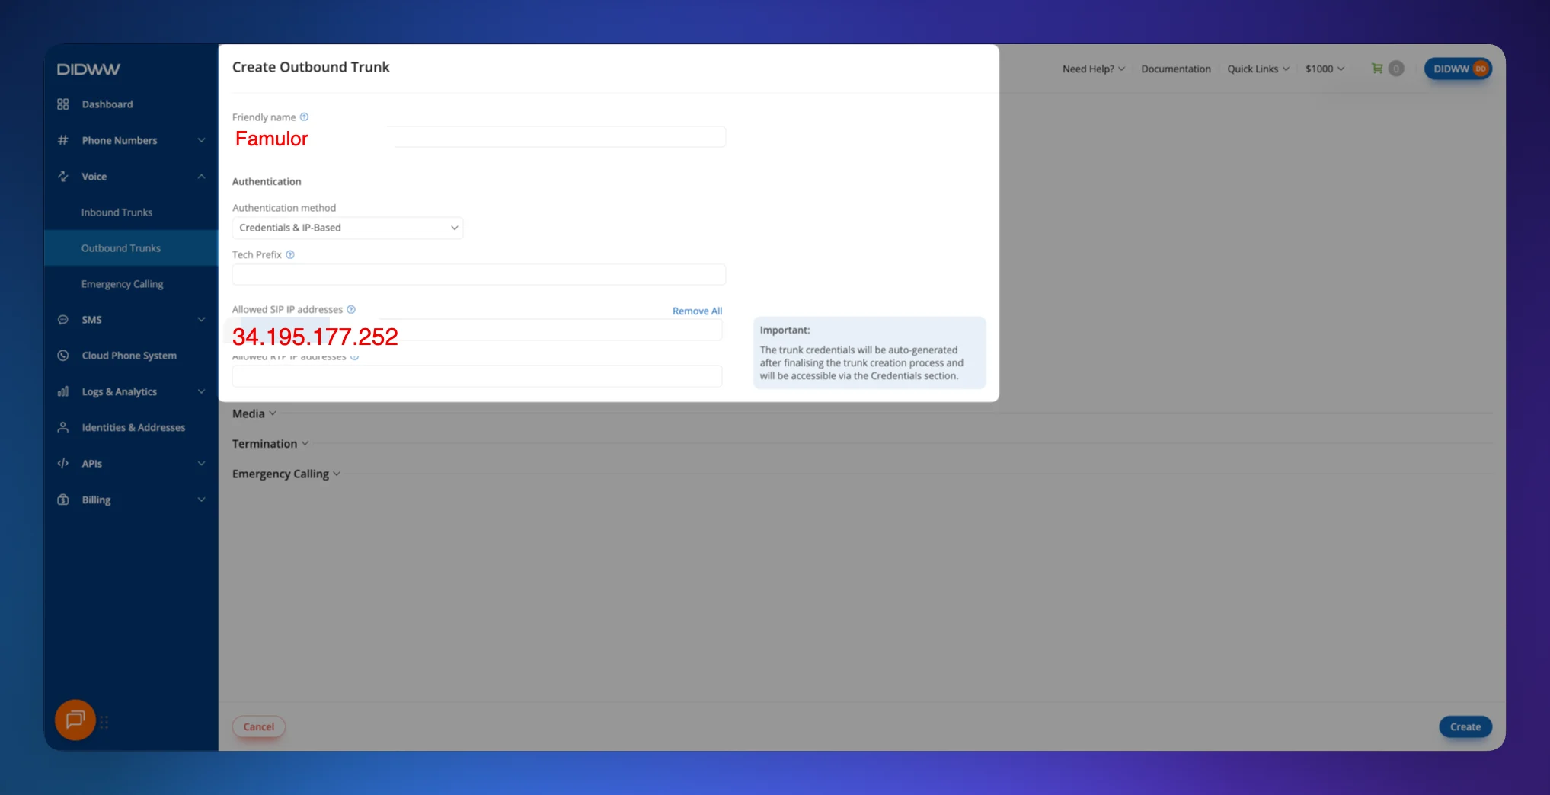
Task: Show Friendly name help tooltip
Action: coord(304,117)
